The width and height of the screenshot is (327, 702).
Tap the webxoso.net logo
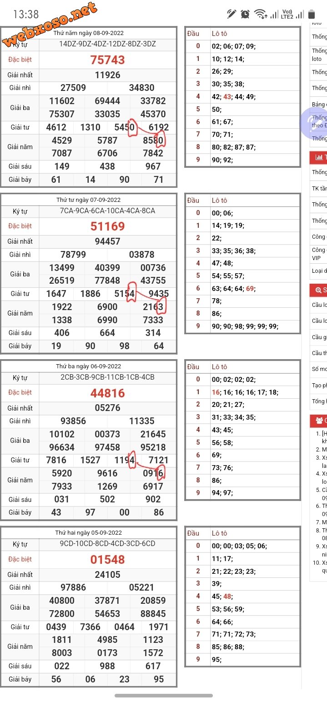tap(50, 25)
